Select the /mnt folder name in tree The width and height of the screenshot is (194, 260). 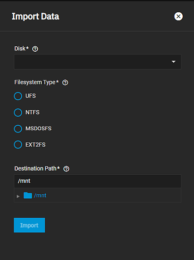click(40, 196)
